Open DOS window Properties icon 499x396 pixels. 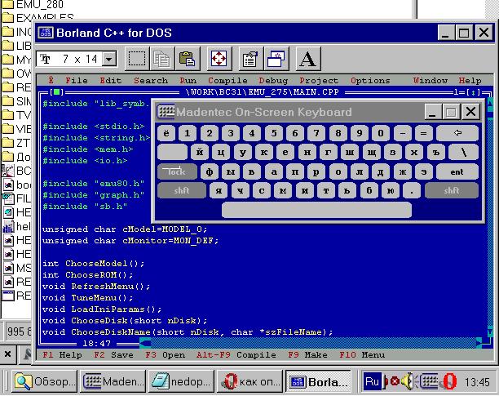tap(250, 59)
